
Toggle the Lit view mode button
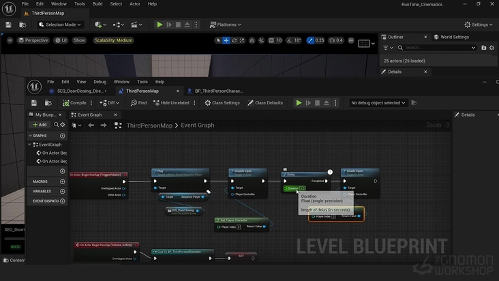coord(61,40)
